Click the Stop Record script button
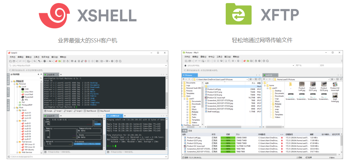Image resolution: width=354 pixels, height=163 pixels. point(104,111)
